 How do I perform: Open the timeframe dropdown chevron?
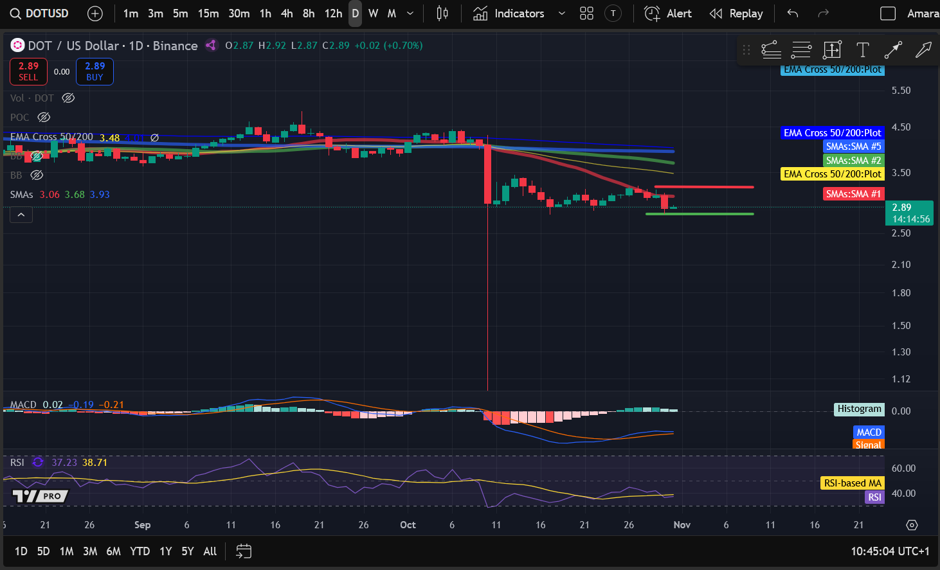(x=410, y=13)
